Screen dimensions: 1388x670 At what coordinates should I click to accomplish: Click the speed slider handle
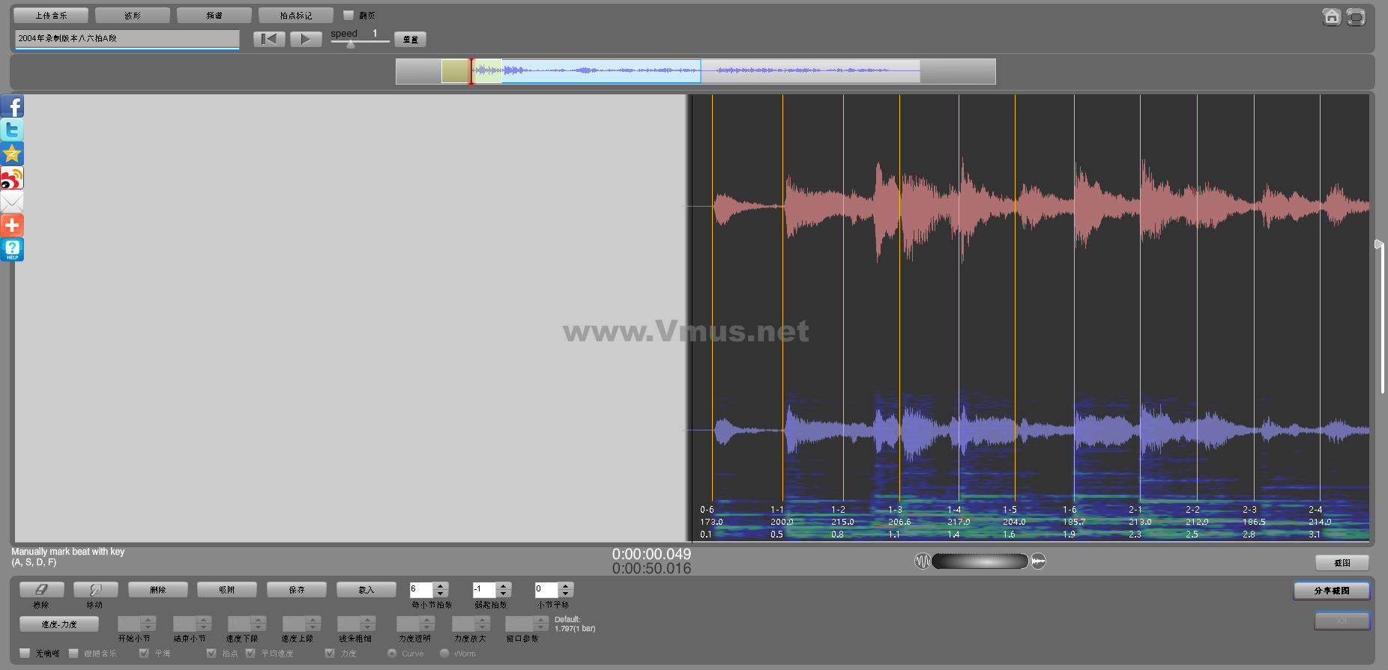[351, 44]
